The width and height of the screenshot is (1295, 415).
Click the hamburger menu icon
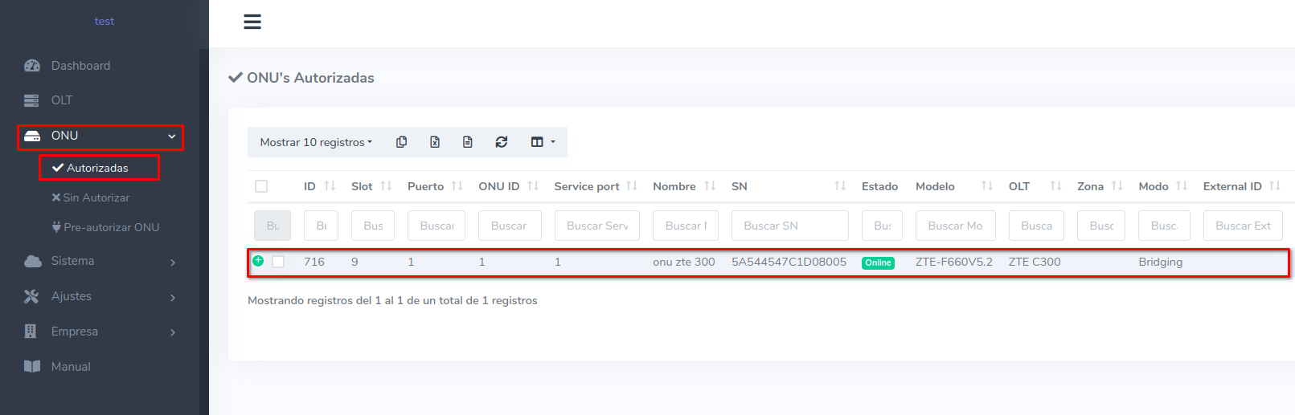252,22
